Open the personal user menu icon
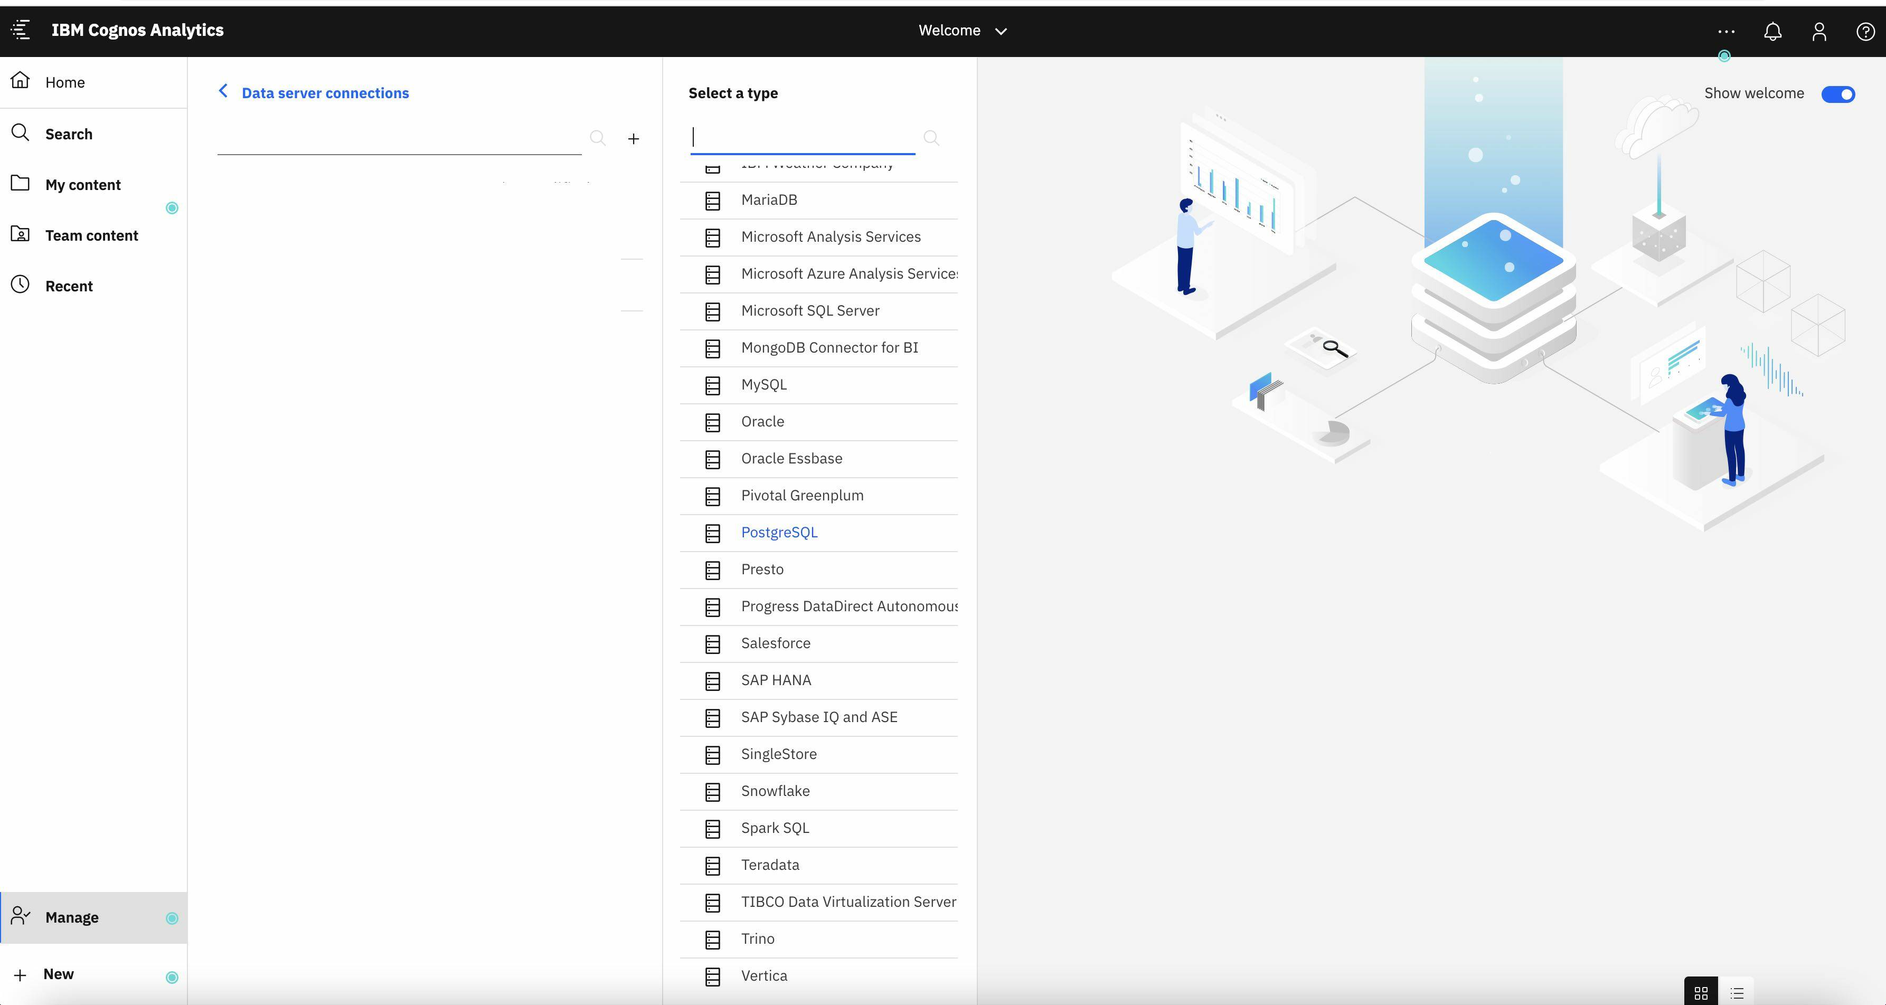Screen dimensions: 1886x1005 click(x=1818, y=32)
